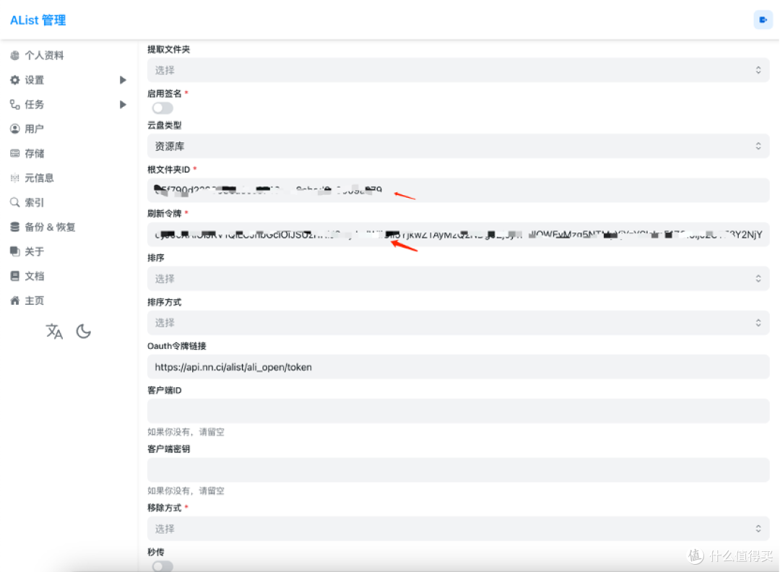
Task: Toggle the 秒传 switch
Action: 162,566
